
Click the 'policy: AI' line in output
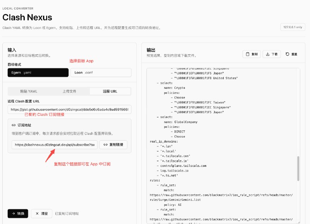(172, 205)
